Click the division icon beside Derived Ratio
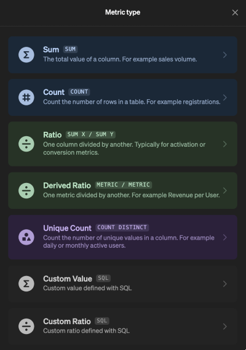 (26, 190)
